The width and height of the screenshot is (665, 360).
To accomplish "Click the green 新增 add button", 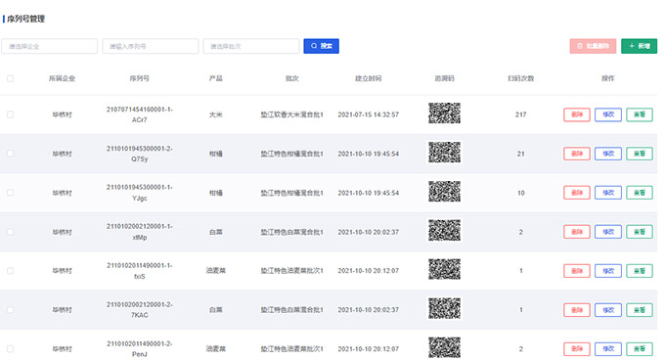I will point(640,46).
